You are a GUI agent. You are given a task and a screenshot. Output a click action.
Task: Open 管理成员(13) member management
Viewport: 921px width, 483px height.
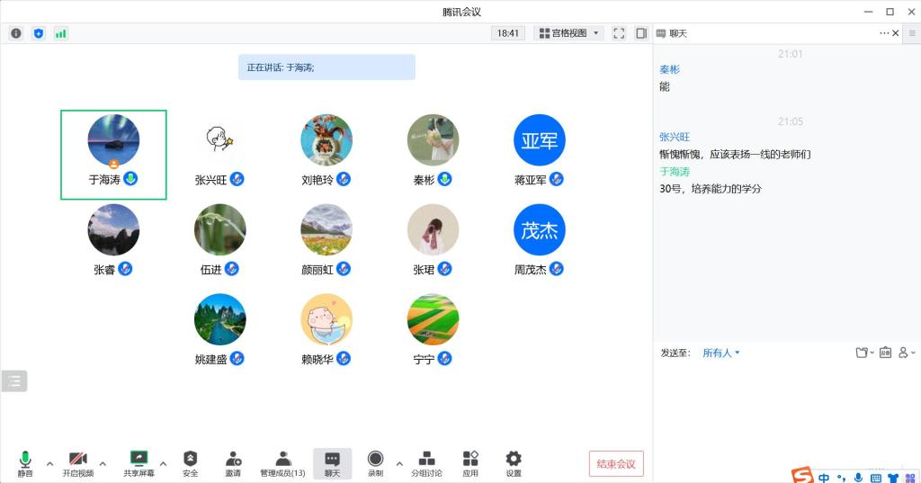[282, 462]
